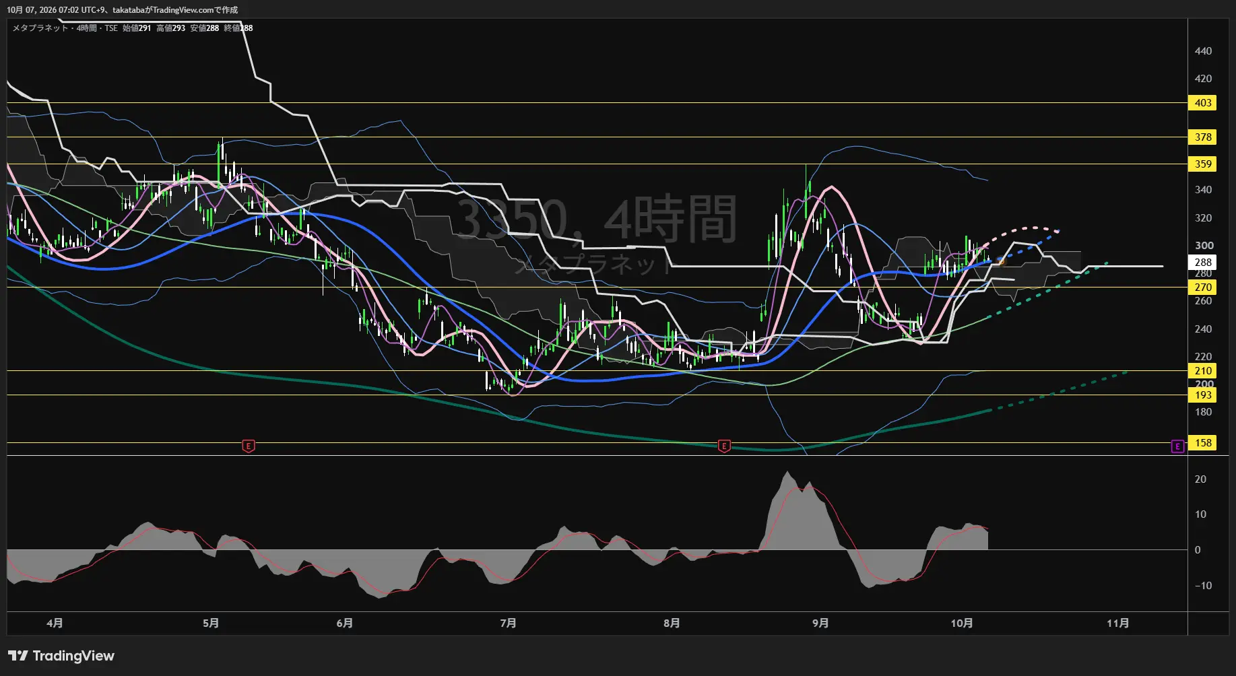
Task: Click the TradingView logo
Action: pos(61,656)
